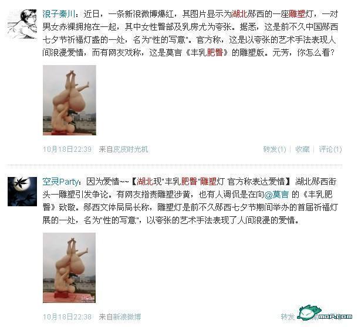Image resolution: width=358 pixels, height=327 pixels.
Task: Open 空灵Party's maple leaf avatar
Action: [22, 192]
